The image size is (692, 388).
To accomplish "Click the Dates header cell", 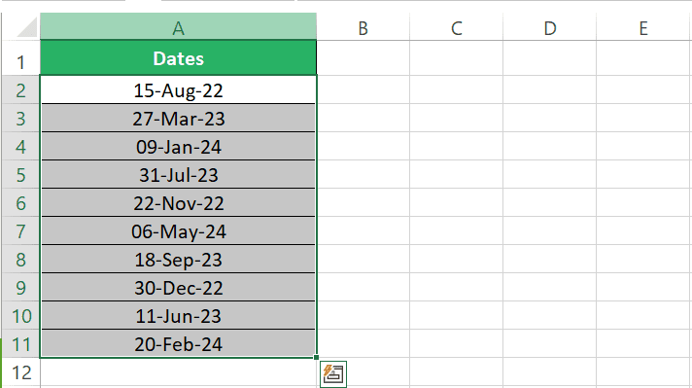I will (x=178, y=57).
